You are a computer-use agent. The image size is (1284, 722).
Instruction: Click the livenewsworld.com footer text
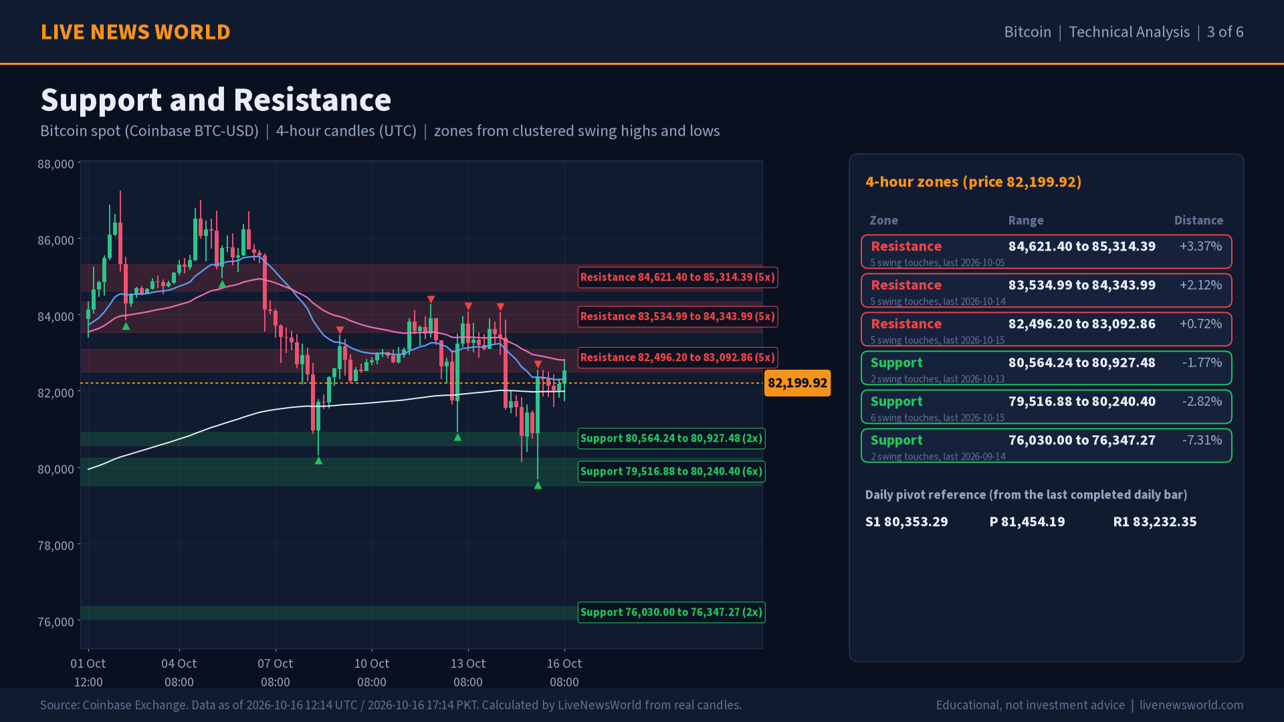pos(1191,705)
